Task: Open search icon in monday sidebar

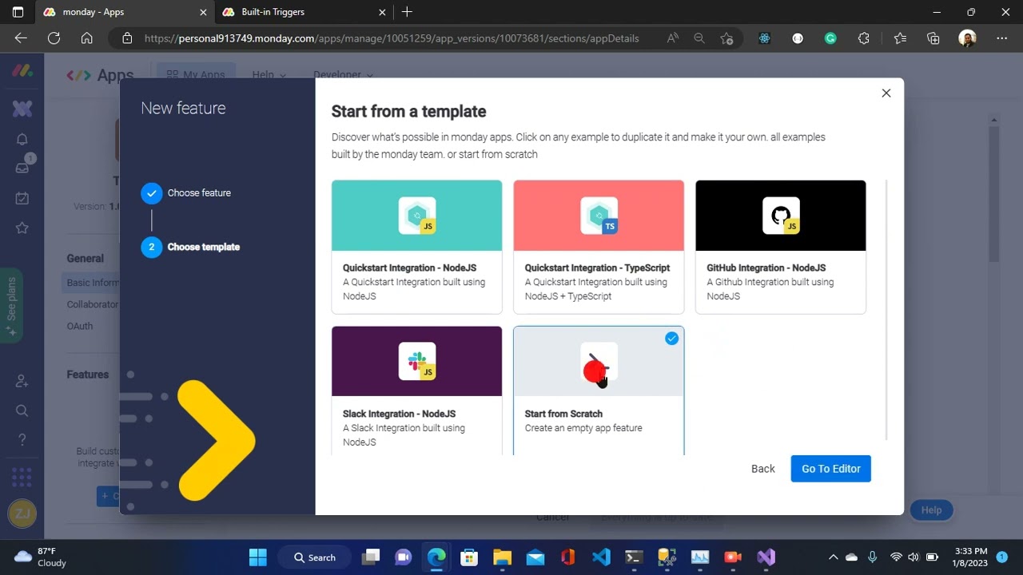Action: pos(22,410)
